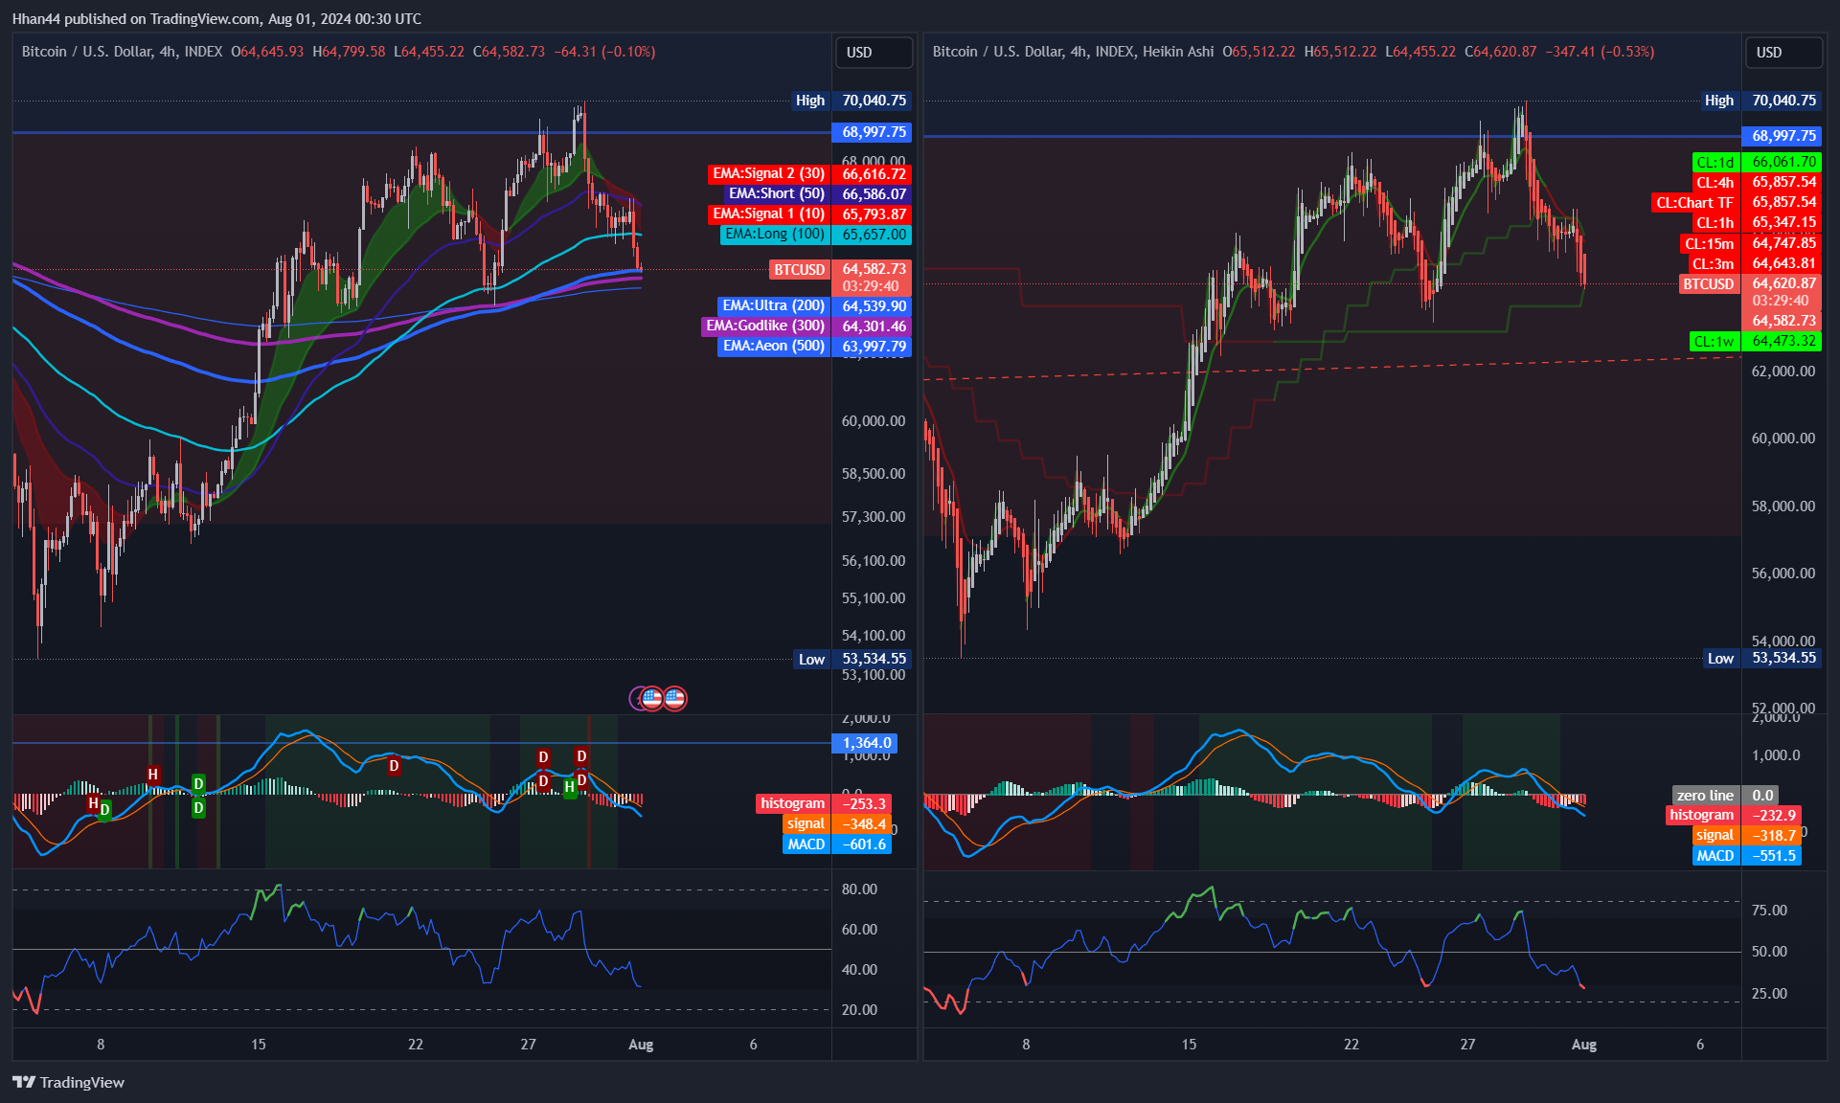Select the EMA:Signal 2 (30) label
Viewport: 1840px width, 1103px height.
768,173
